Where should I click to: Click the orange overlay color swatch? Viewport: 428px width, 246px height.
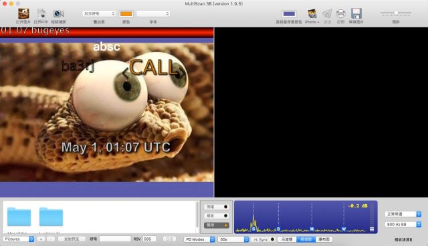tap(126, 13)
